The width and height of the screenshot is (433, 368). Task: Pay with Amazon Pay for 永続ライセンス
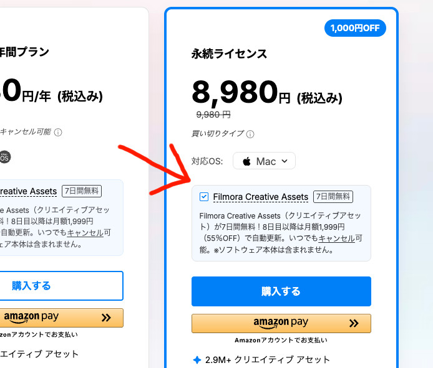tap(281, 323)
